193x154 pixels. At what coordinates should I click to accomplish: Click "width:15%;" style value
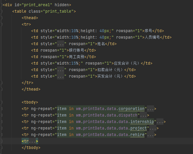point(69,63)
